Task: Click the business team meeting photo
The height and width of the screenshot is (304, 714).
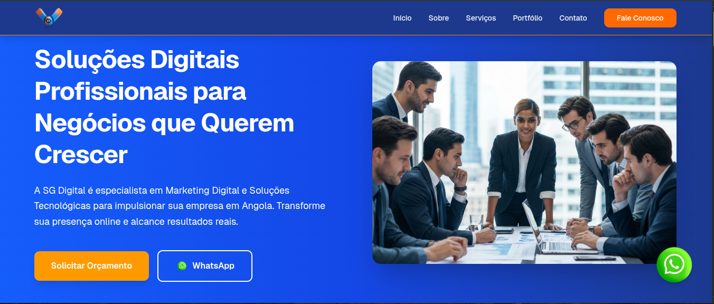Action: click(x=524, y=163)
